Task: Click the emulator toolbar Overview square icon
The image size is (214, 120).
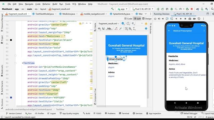Action: point(185,19)
